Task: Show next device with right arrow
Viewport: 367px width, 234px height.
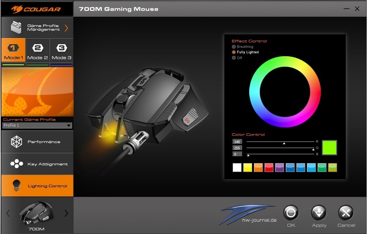Action: click(x=66, y=213)
